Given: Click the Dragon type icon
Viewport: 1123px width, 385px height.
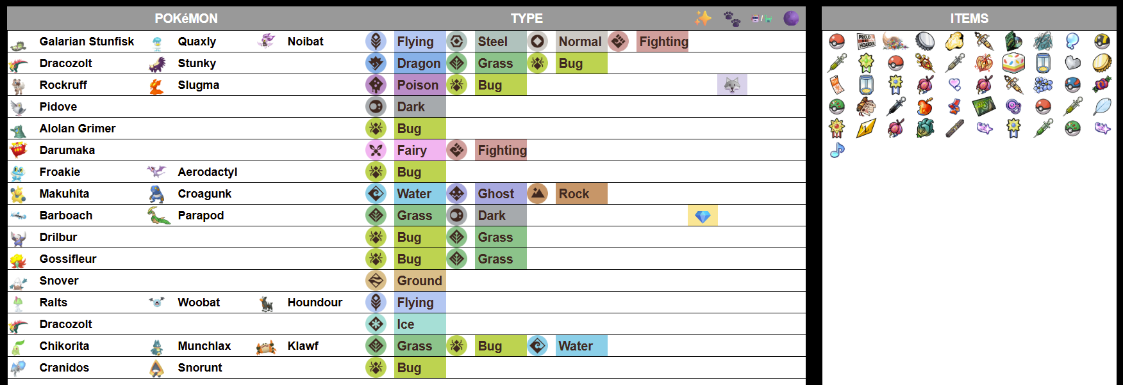Looking at the screenshot, I should point(376,63).
